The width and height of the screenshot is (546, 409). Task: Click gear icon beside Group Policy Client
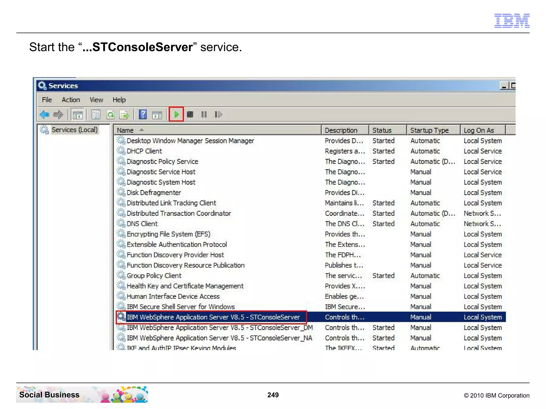tap(121, 275)
